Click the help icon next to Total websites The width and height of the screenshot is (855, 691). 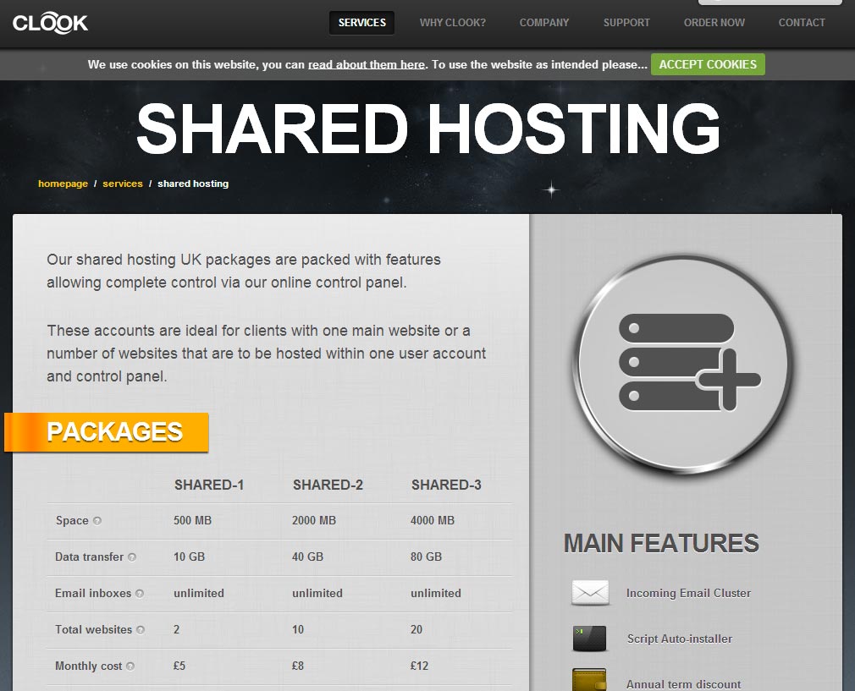click(141, 630)
